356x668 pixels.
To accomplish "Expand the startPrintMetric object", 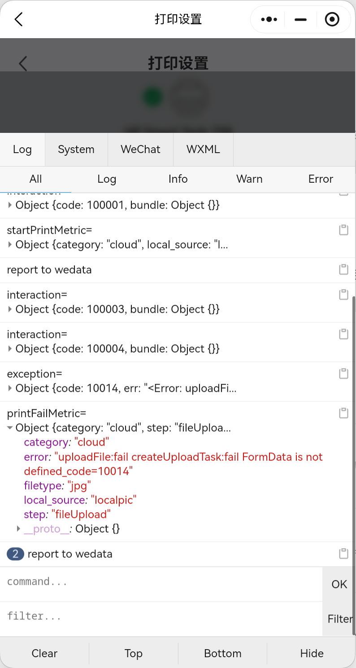I will point(10,245).
